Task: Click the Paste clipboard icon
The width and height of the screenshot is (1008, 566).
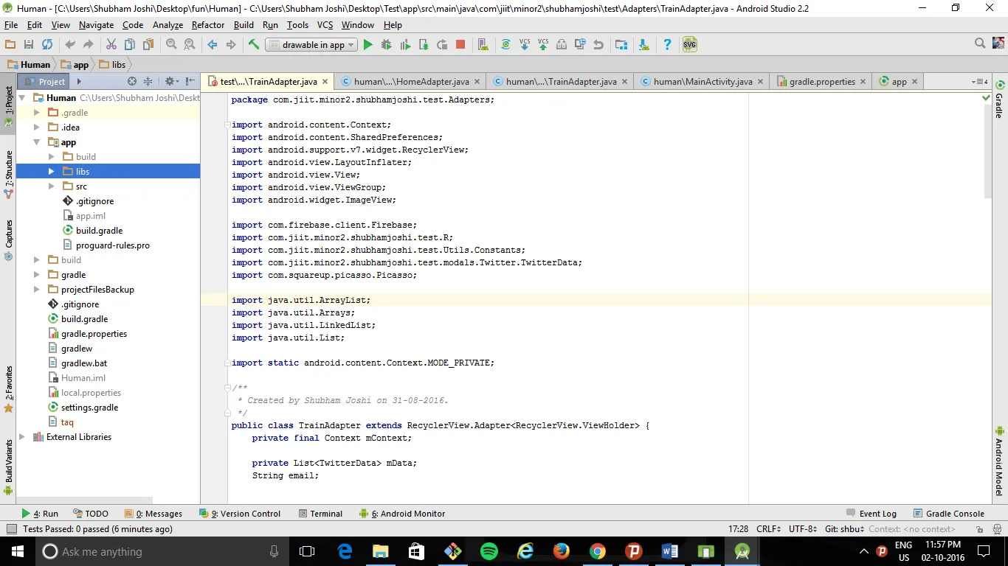Action: 148,45
